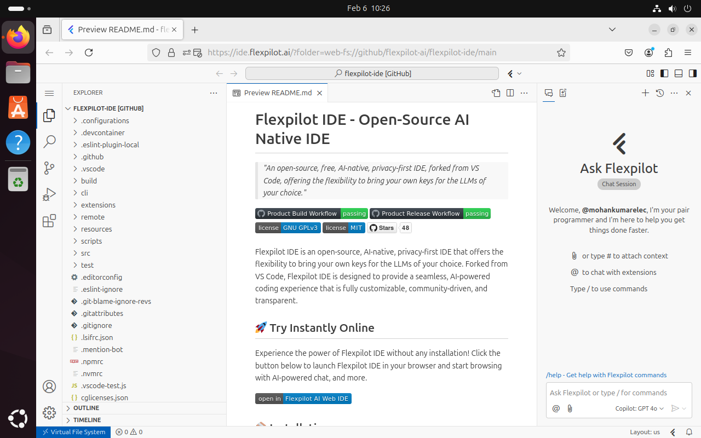Open notifications via the bell icon
Screen dimensions: 701x438
(x=689, y=432)
